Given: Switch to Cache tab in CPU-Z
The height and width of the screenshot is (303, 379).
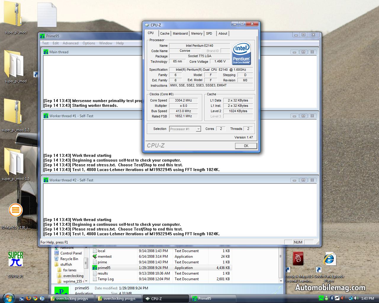Looking at the screenshot, I should pos(165,33).
